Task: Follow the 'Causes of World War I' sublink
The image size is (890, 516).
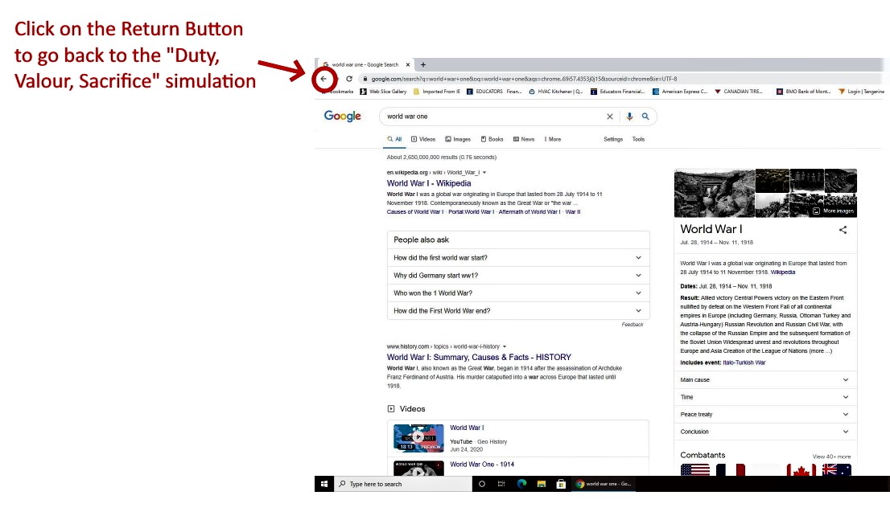Action: pyautogui.click(x=414, y=212)
